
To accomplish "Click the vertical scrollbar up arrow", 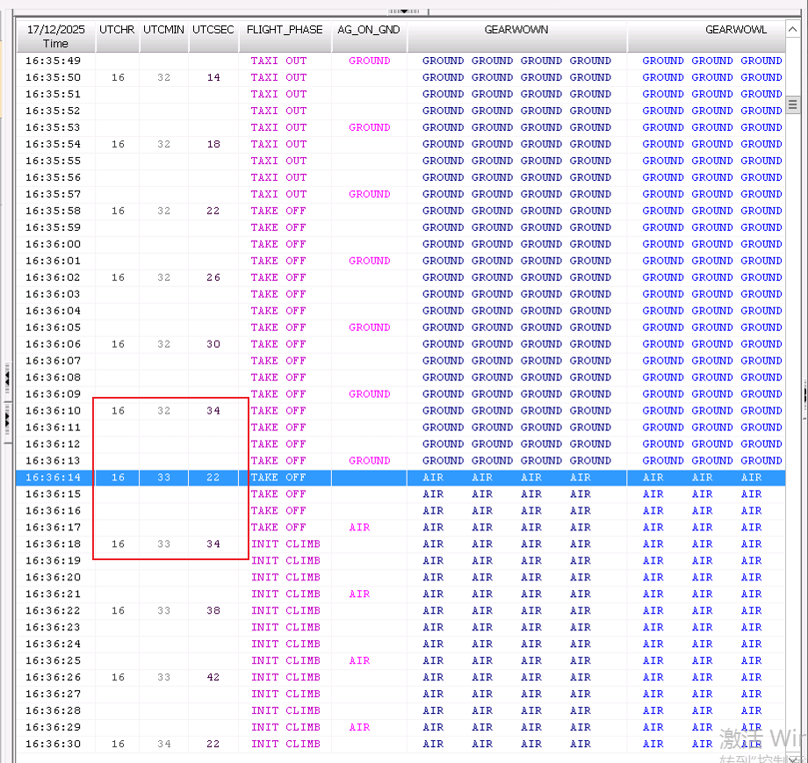I will [x=793, y=30].
